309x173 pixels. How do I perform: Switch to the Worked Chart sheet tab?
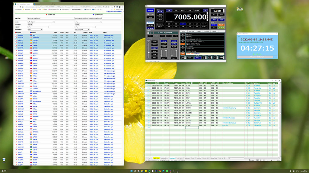(164, 158)
